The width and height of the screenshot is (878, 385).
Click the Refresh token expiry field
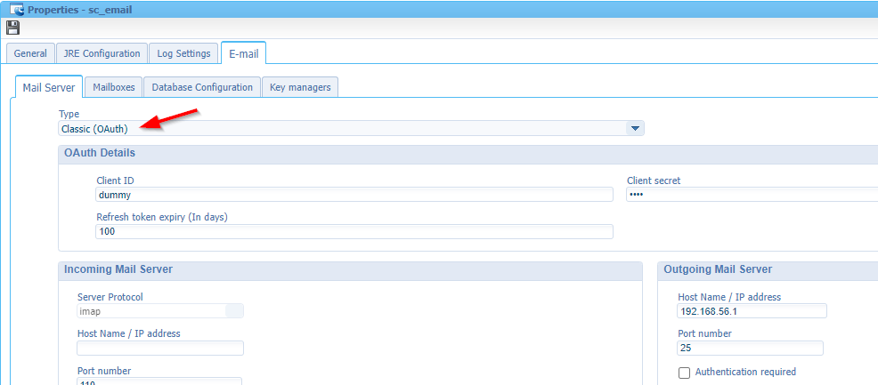pos(354,232)
